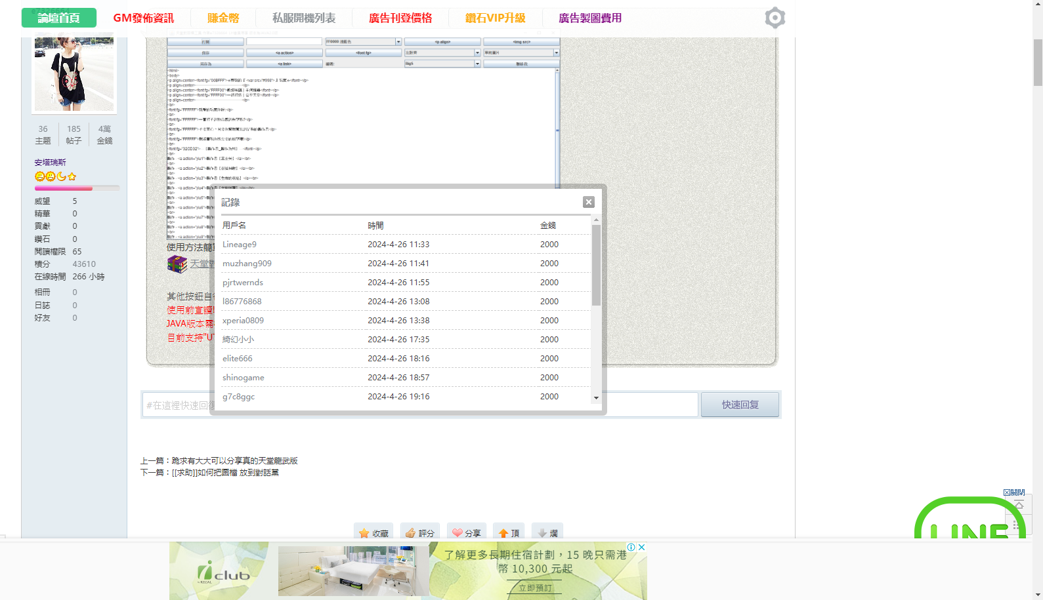Click username muzhang909 in the record list
1043x600 pixels.
[x=247, y=263]
